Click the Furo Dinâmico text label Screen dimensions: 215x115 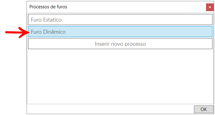[48, 32]
